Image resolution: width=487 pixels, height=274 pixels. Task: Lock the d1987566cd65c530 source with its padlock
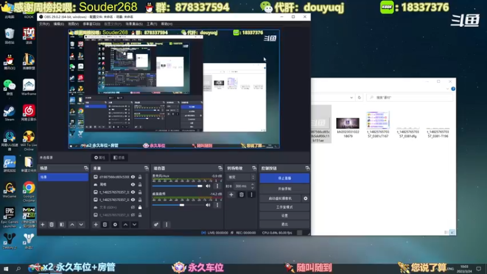pos(140,177)
